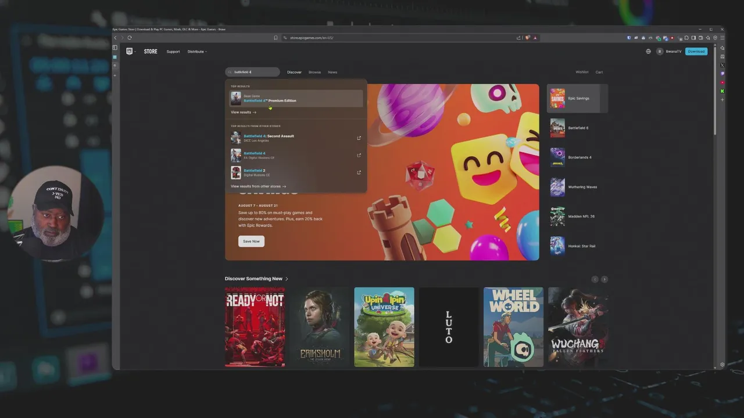The height and width of the screenshot is (418, 744).
Task: Click the search field containing battlefield 4
Action: (x=253, y=72)
